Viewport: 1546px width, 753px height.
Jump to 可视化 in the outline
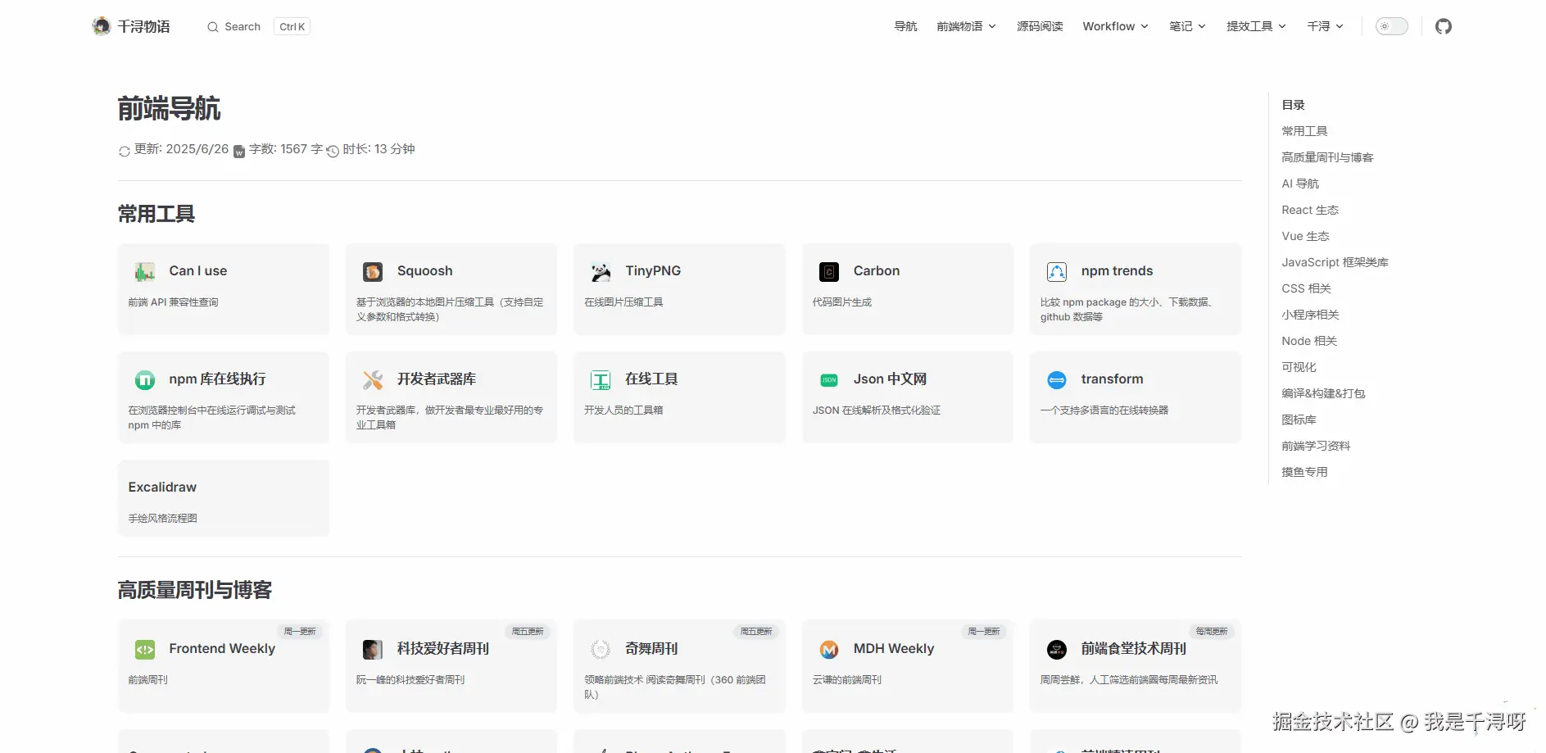1299,367
